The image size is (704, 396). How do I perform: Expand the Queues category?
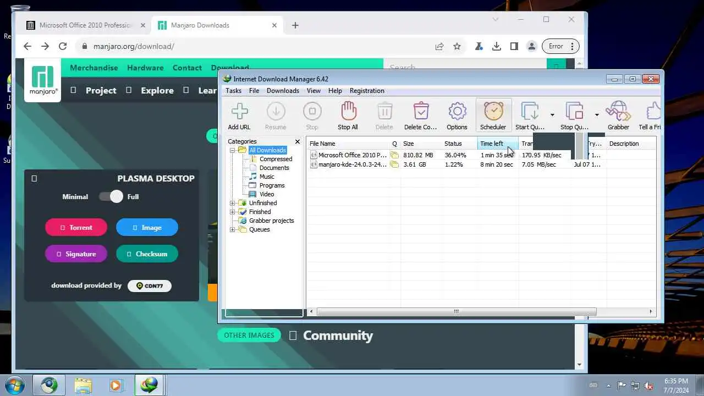click(x=233, y=229)
